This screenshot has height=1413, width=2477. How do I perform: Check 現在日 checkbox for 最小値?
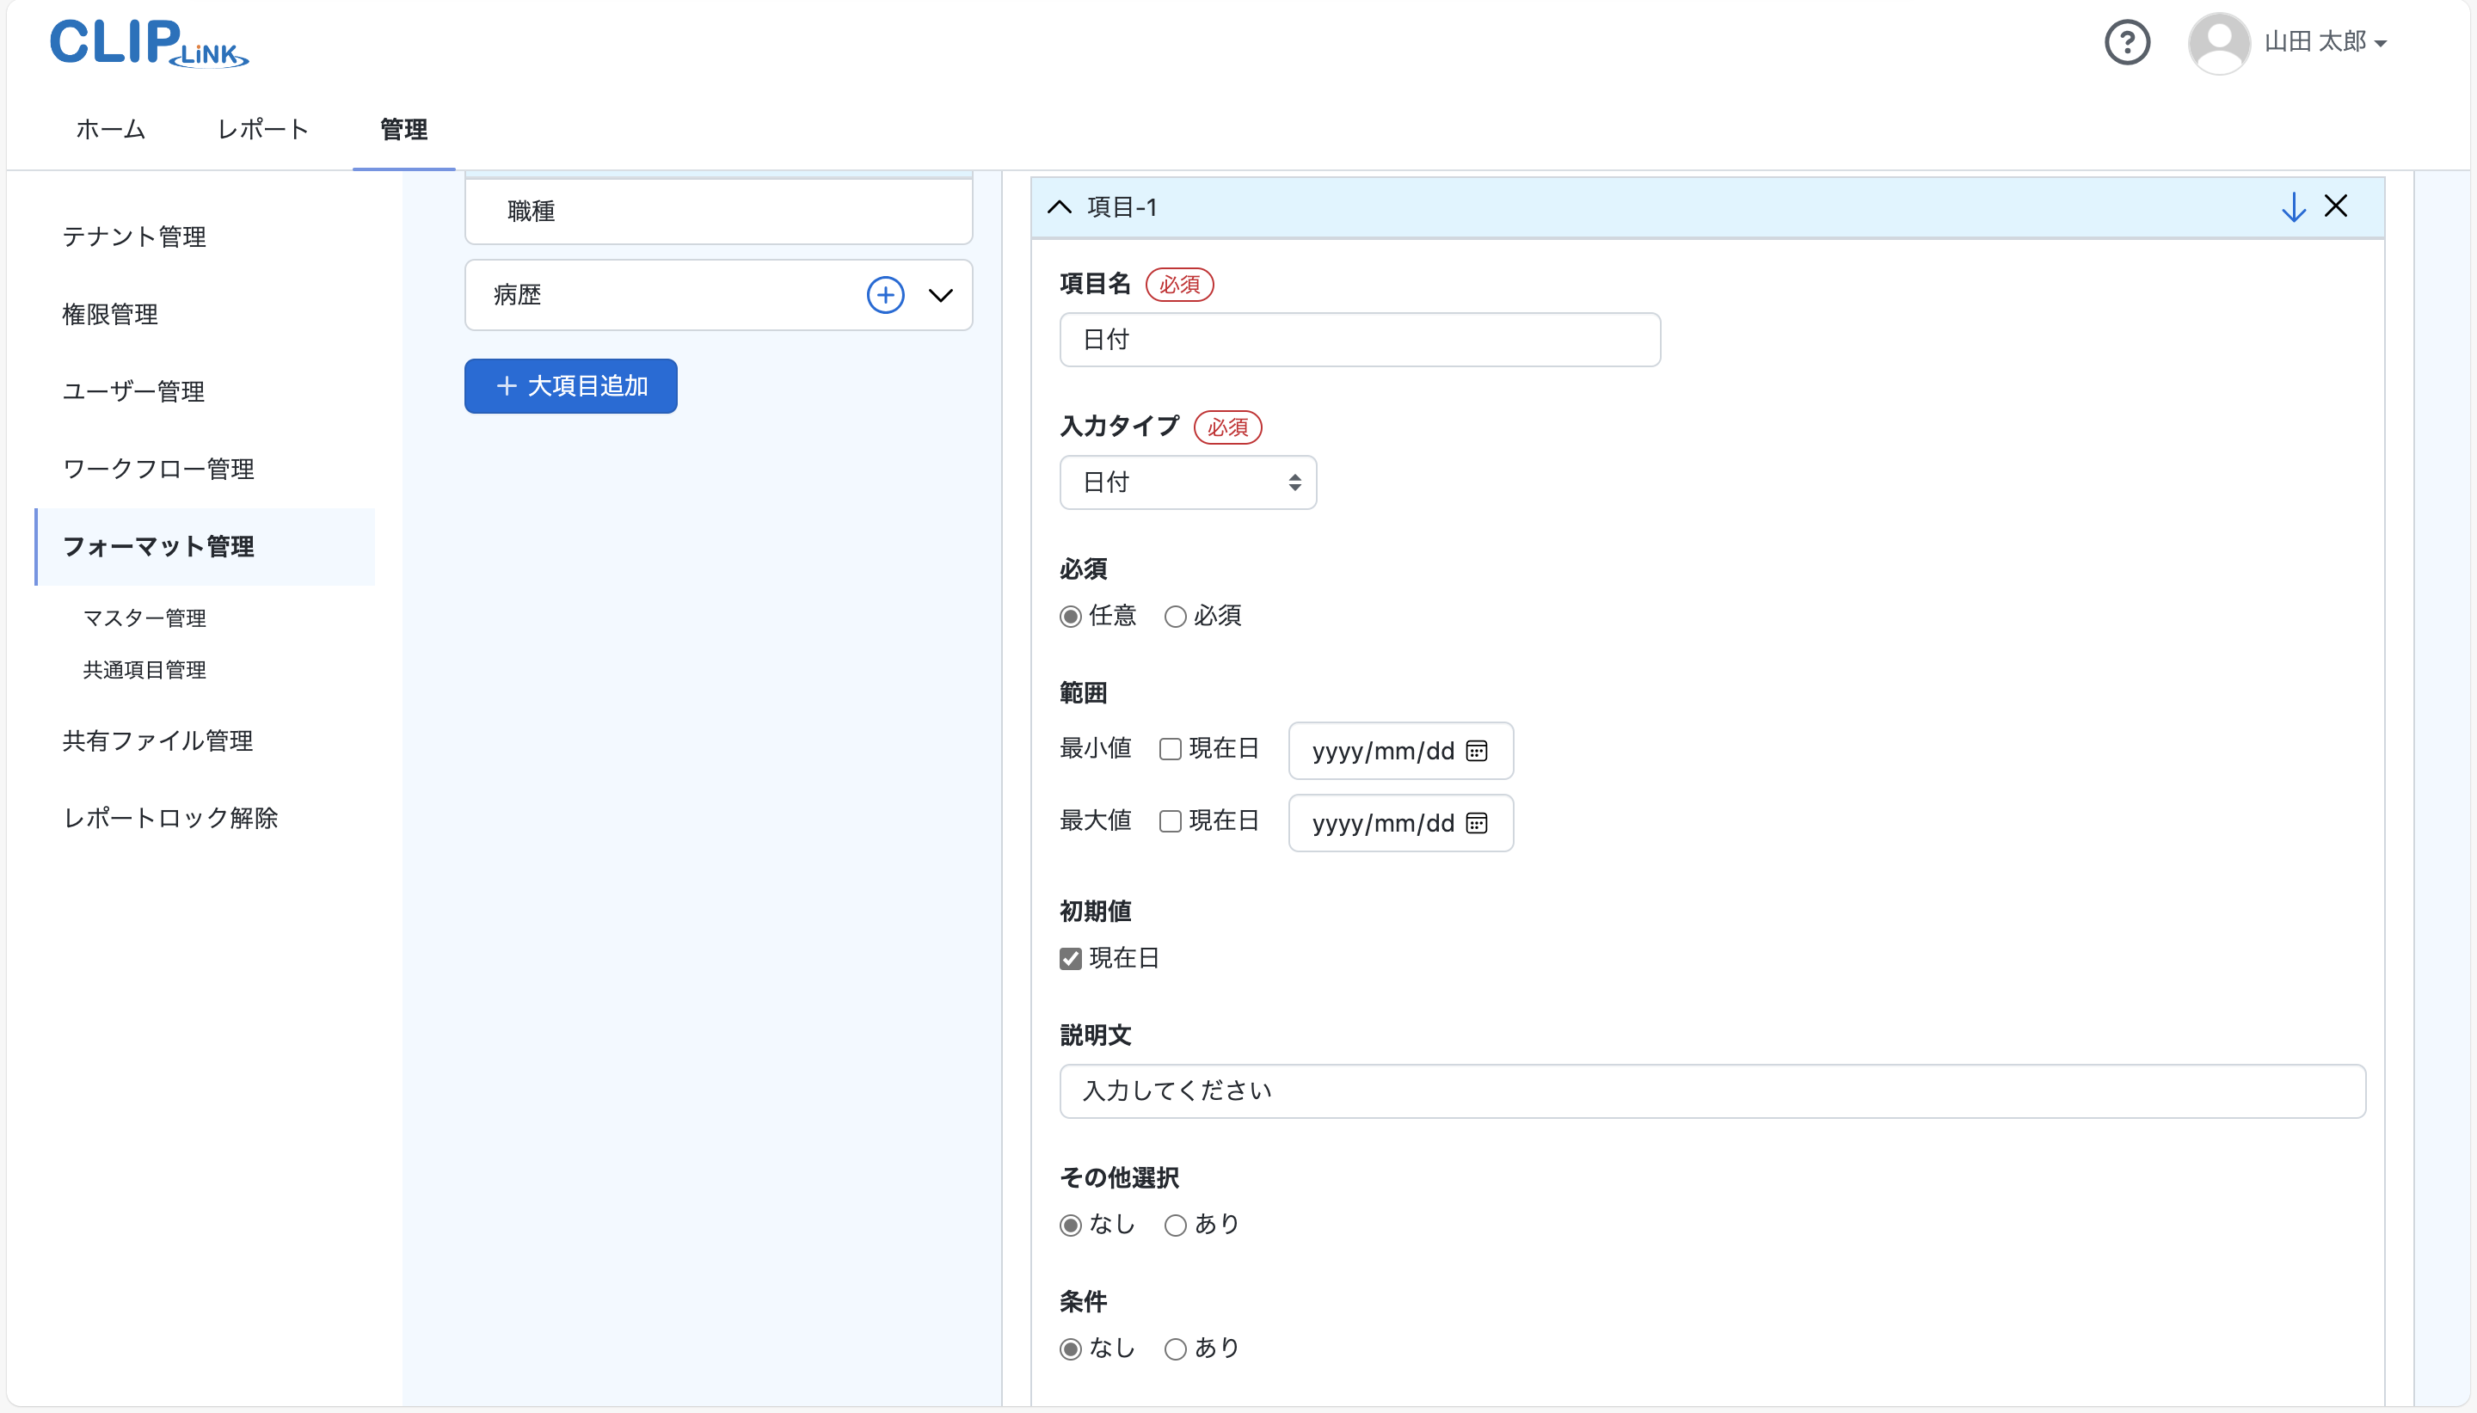(x=1170, y=749)
